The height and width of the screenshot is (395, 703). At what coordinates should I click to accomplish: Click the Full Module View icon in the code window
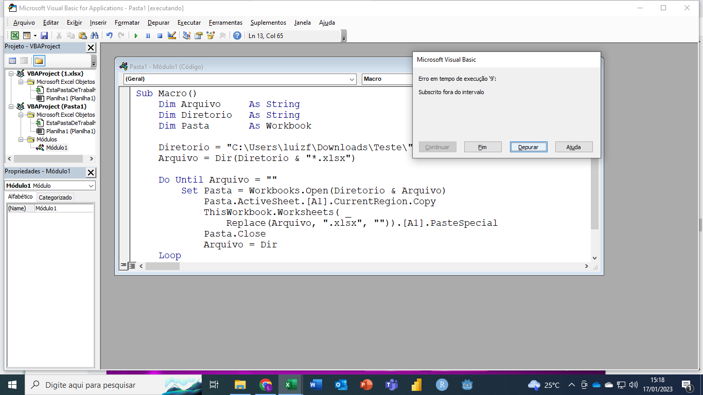(132, 266)
